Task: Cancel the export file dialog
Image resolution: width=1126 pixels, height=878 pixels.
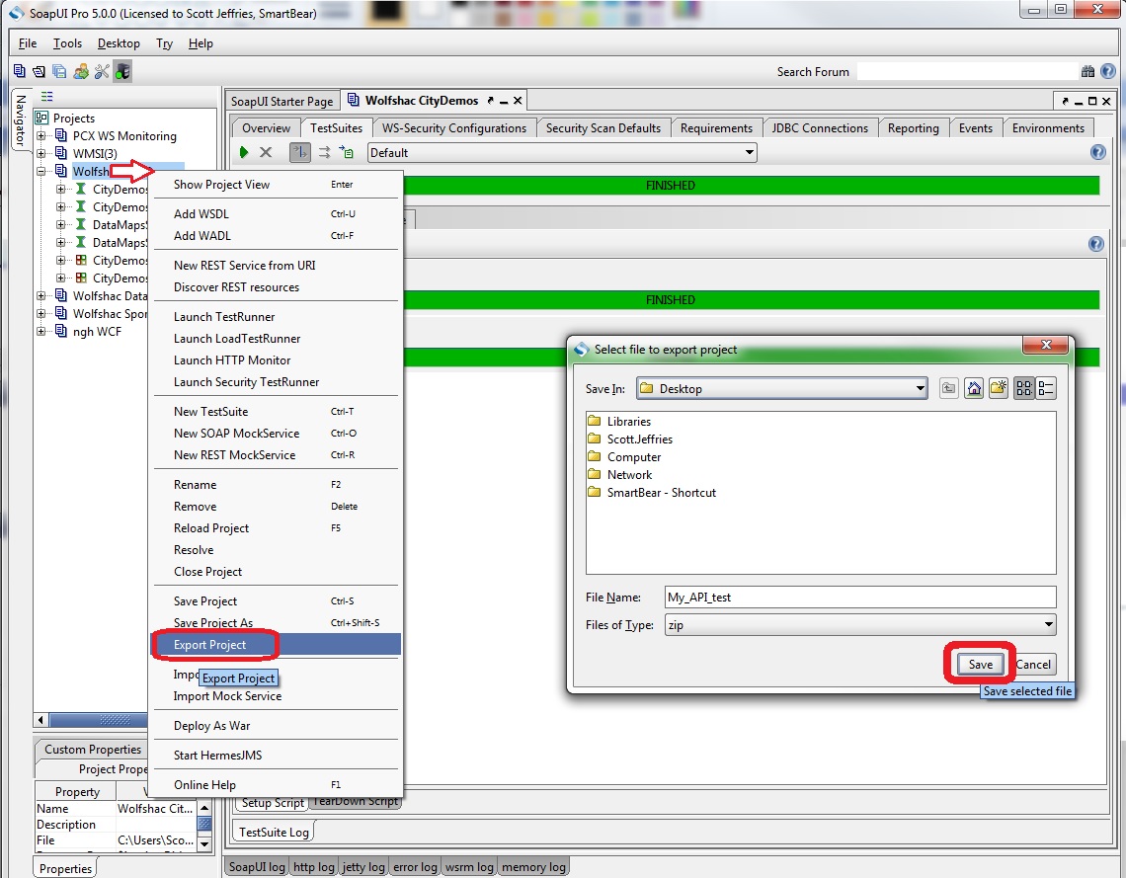Action: [1033, 664]
